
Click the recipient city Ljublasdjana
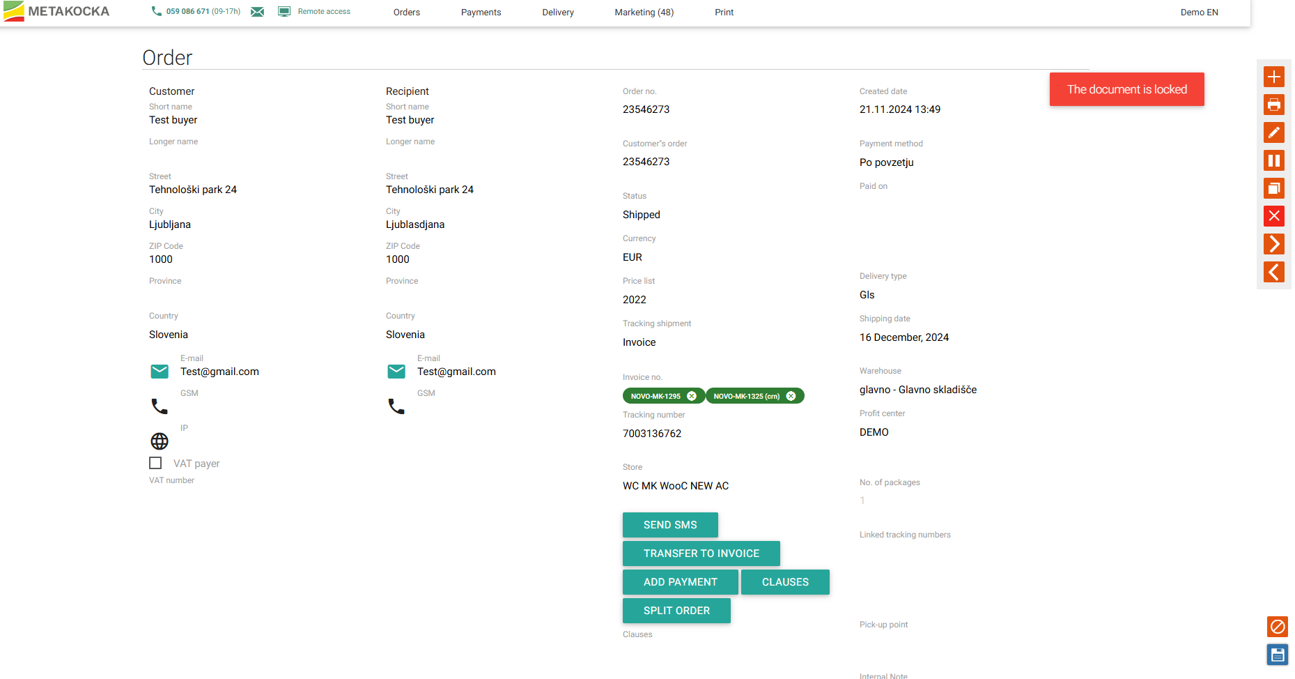tap(415, 224)
